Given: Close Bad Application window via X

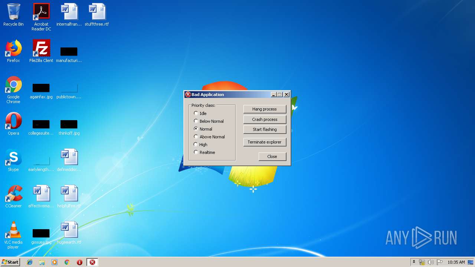Looking at the screenshot, I should 286,95.
